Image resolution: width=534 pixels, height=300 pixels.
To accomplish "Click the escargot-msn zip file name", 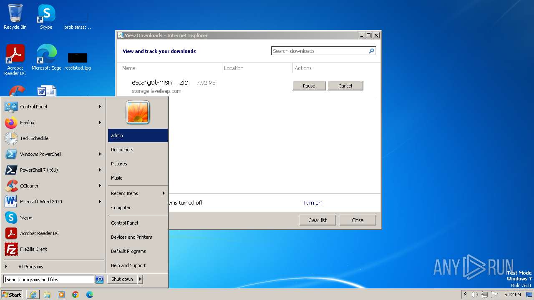I will [x=160, y=82].
